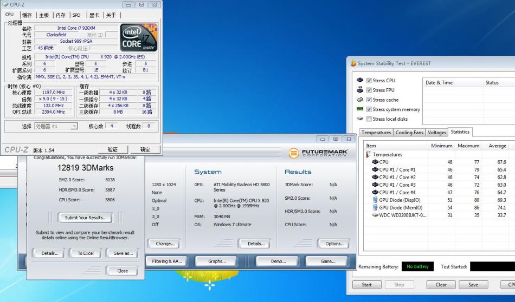Click Submit Your Results button
Screen dimensions: 515x302
pos(86,218)
